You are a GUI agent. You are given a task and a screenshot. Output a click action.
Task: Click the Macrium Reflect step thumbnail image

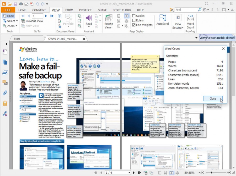[89, 157]
